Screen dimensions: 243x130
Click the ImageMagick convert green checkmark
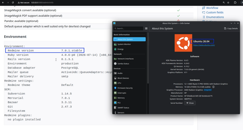coord(178,10)
